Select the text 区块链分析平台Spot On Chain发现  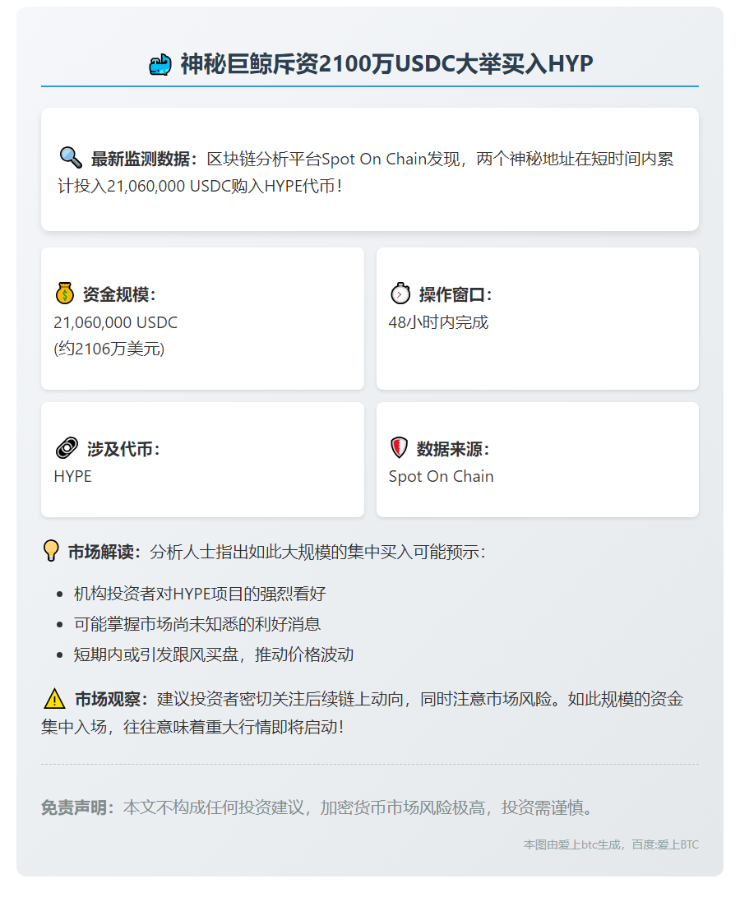(x=333, y=160)
